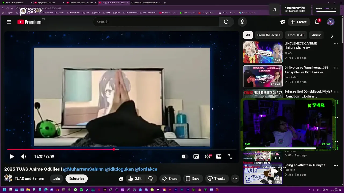Open options for Dinliyoruz ve Yargılıyoruz video
This screenshot has width=344, height=193.
(336, 68)
